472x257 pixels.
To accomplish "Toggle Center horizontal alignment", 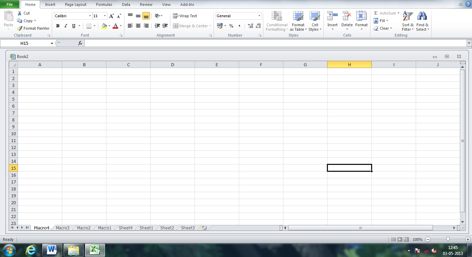I will click(x=138, y=26).
